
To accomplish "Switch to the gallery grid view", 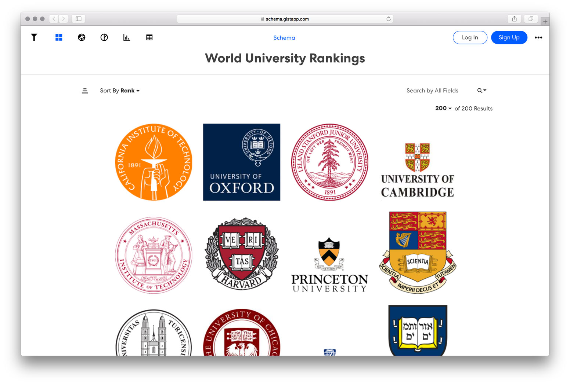I will click(59, 37).
